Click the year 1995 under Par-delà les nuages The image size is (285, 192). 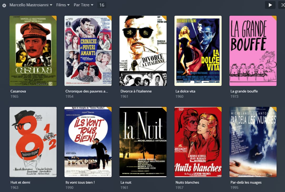[234, 188]
